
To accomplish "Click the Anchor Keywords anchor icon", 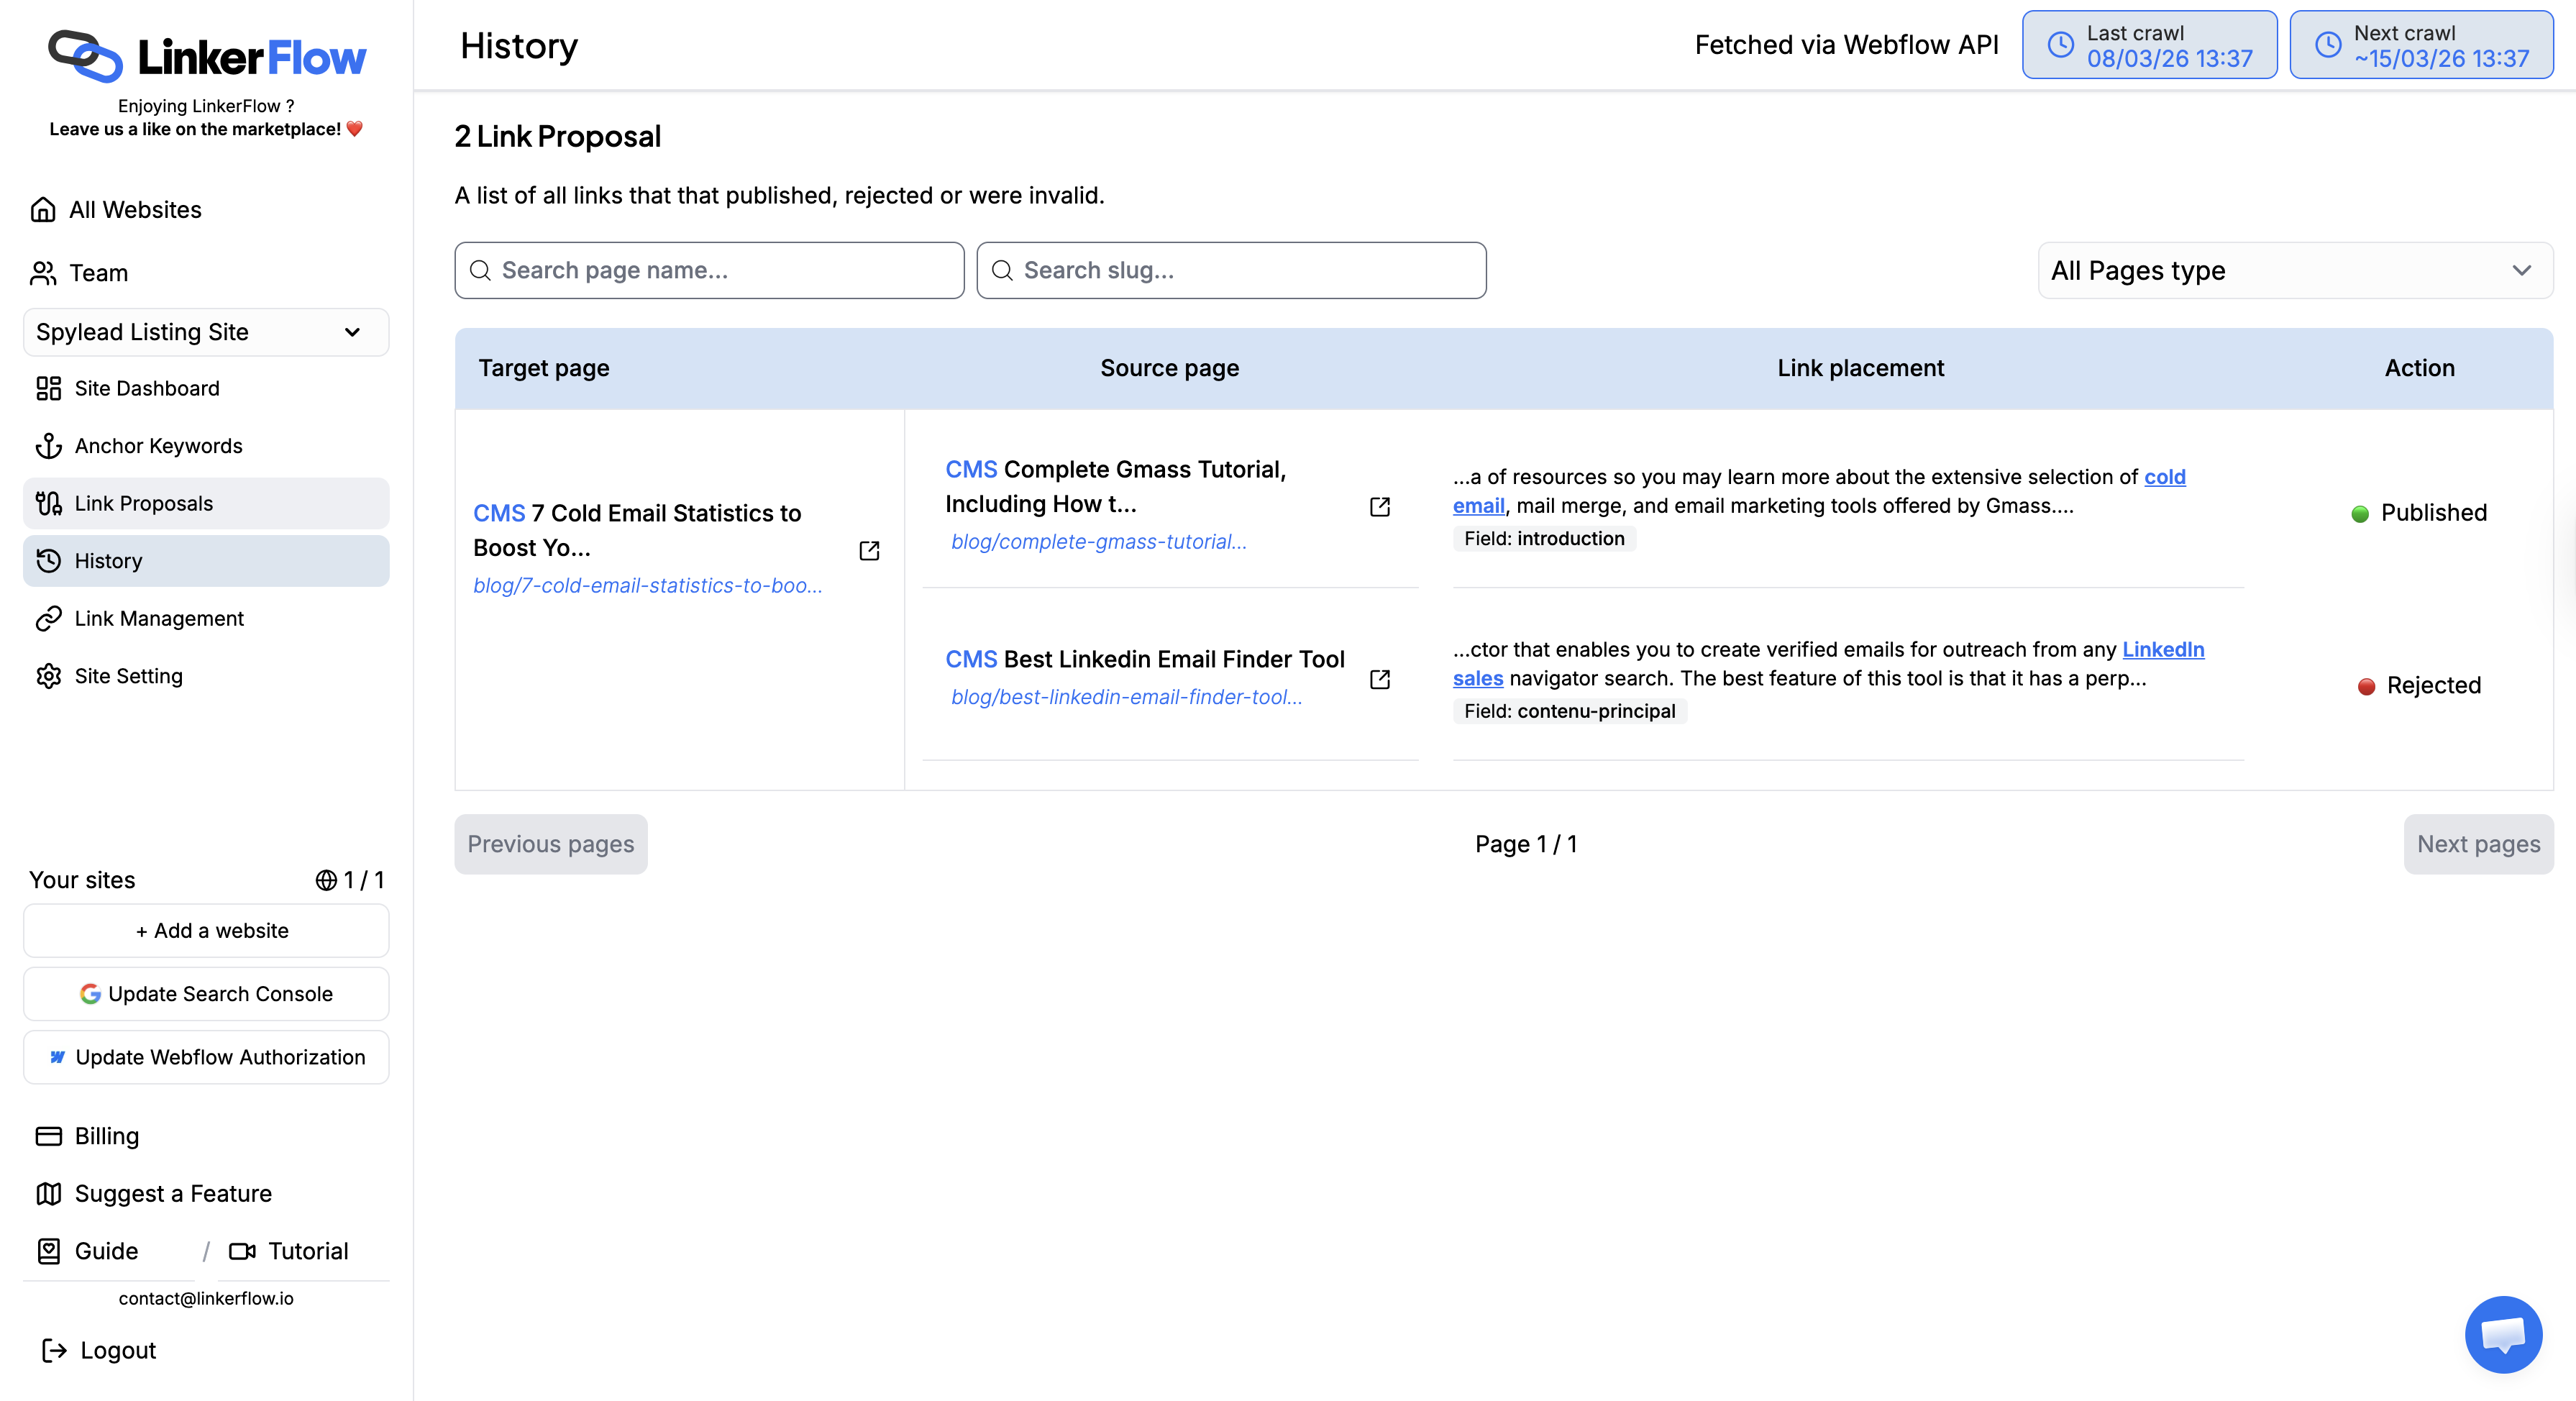I will tap(48, 446).
